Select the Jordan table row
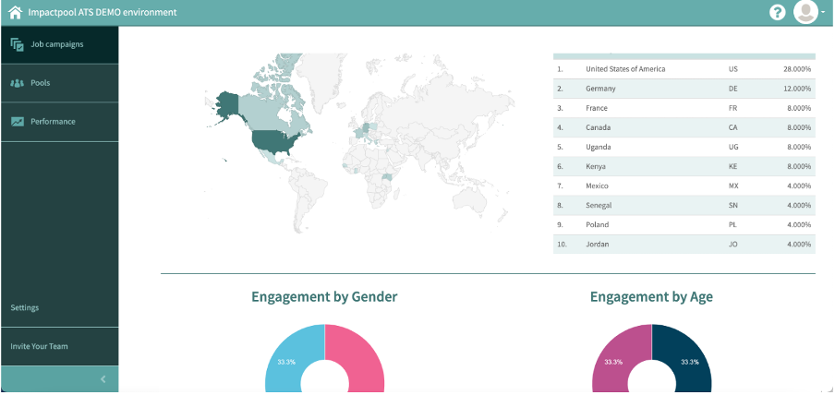The width and height of the screenshot is (835, 395). pyautogui.click(x=684, y=245)
